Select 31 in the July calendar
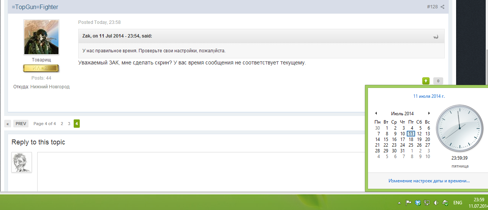488x210 pixels. [x=403, y=150]
